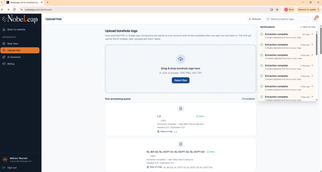Click "Headers 2/2 · Digitization 2/2" text

click(171, 127)
